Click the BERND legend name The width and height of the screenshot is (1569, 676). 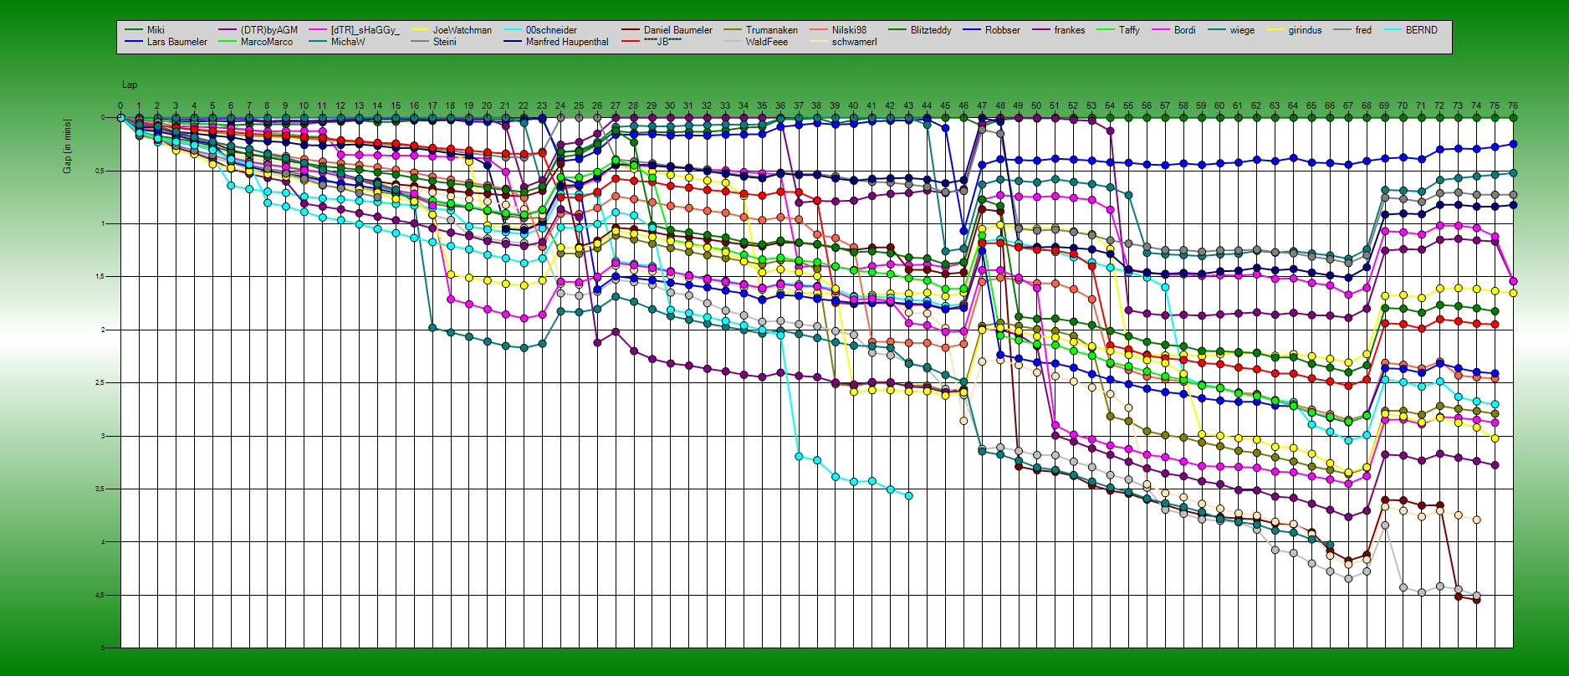[1422, 30]
